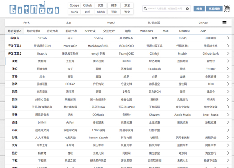This screenshot has height=168, width=234.
Task: Open Torrent Search link in 影视 row
Action: (x=98, y=138)
